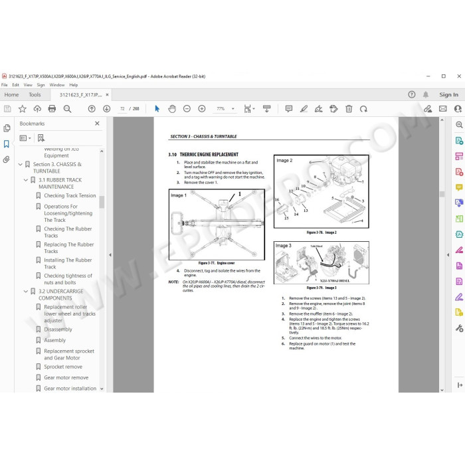465x465 pixels.
Task: Click user account avatar icon
Action: pos(458,109)
